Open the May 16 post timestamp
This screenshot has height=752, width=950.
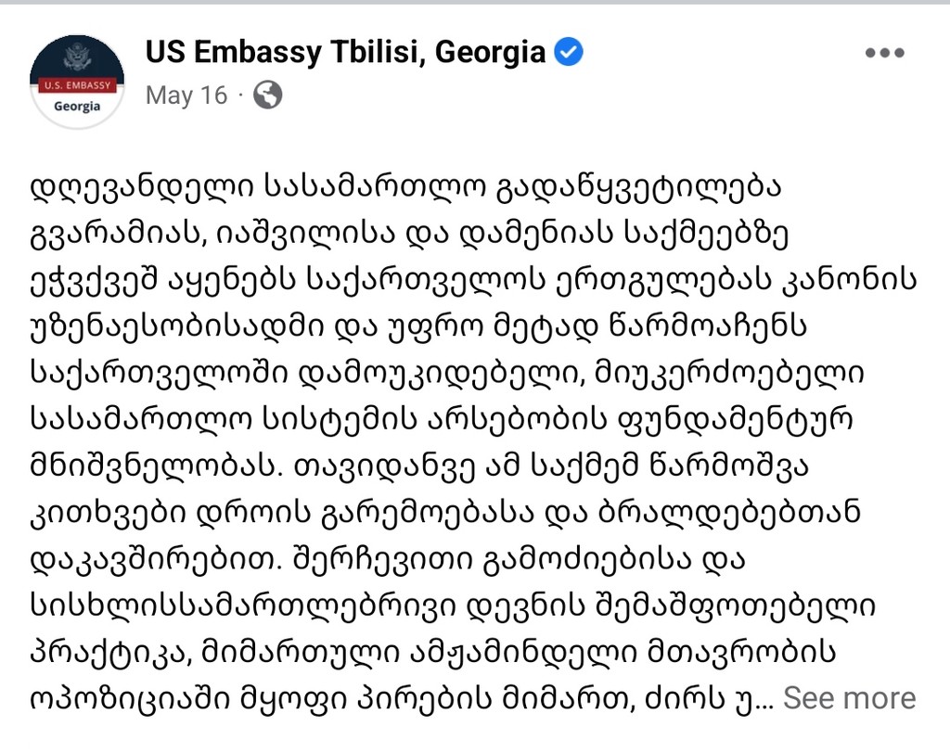[186, 96]
